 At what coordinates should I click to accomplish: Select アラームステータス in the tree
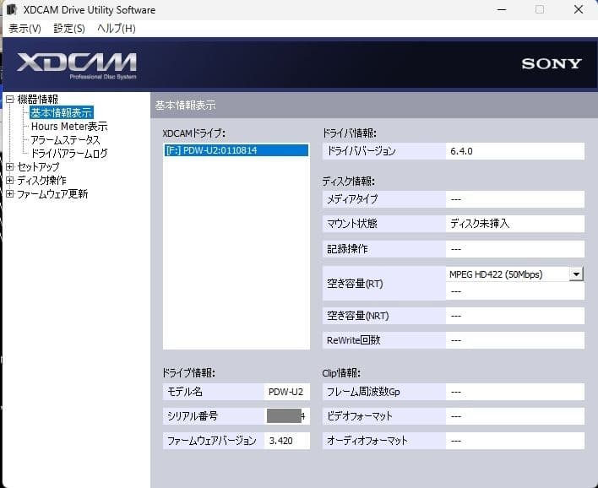[x=65, y=140]
